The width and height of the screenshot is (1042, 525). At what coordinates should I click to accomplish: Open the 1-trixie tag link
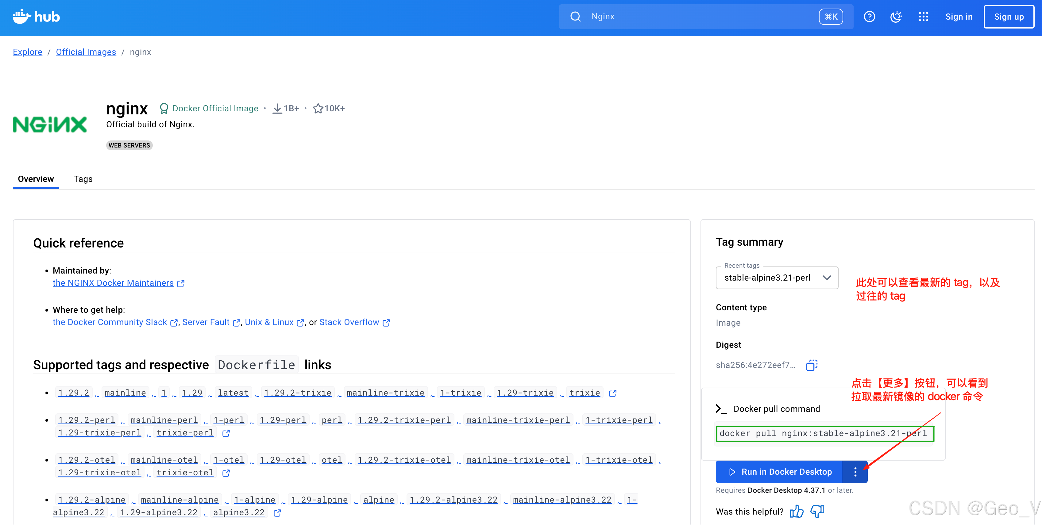point(461,393)
